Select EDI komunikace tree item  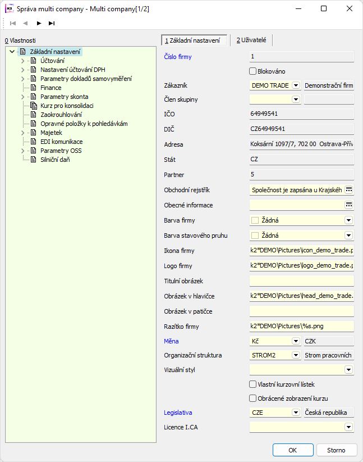tap(62, 142)
